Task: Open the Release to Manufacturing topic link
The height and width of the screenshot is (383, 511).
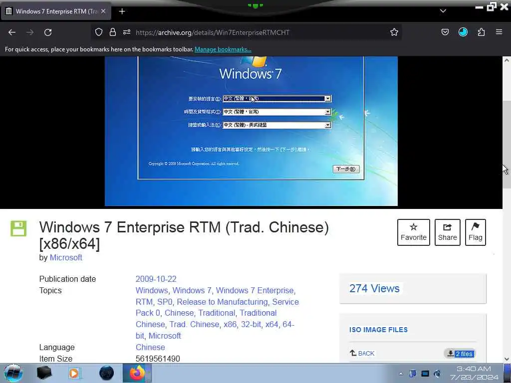Action: pos(222,302)
